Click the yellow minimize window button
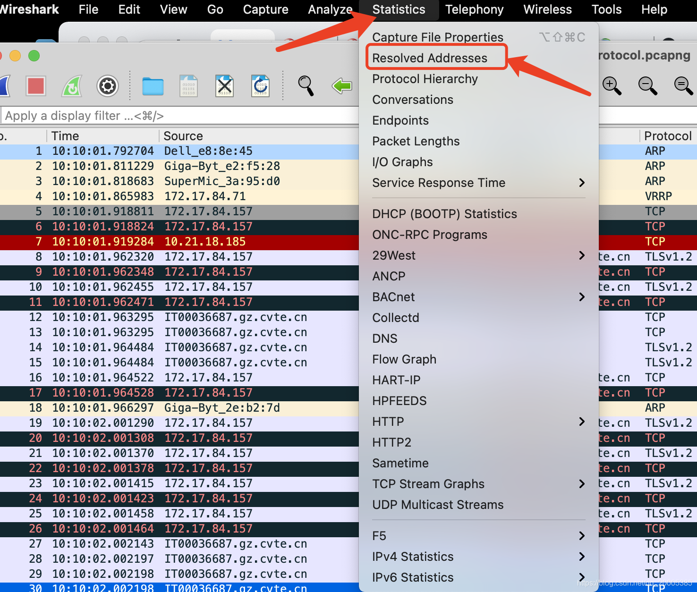The width and height of the screenshot is (697, 592). point(15,56)
